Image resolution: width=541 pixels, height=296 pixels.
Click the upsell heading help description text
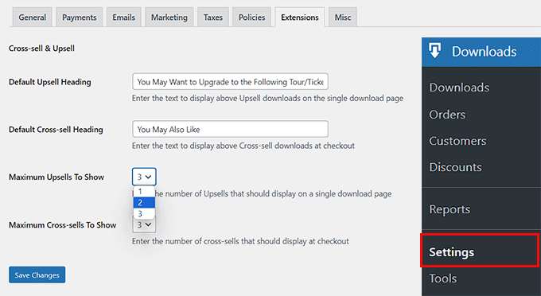pos(267,99)
